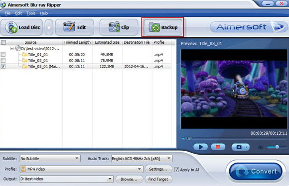289x186 pixels.
Task: Click the 75.9MB estimated size cell
Action: pyautogui.click(x=107, y=60)
